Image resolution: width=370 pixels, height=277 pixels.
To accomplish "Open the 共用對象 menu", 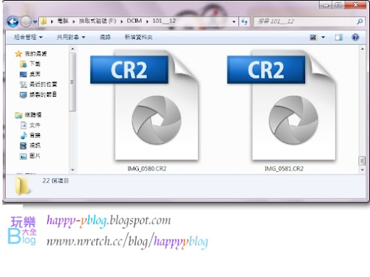I will click(x=71, y=37).
